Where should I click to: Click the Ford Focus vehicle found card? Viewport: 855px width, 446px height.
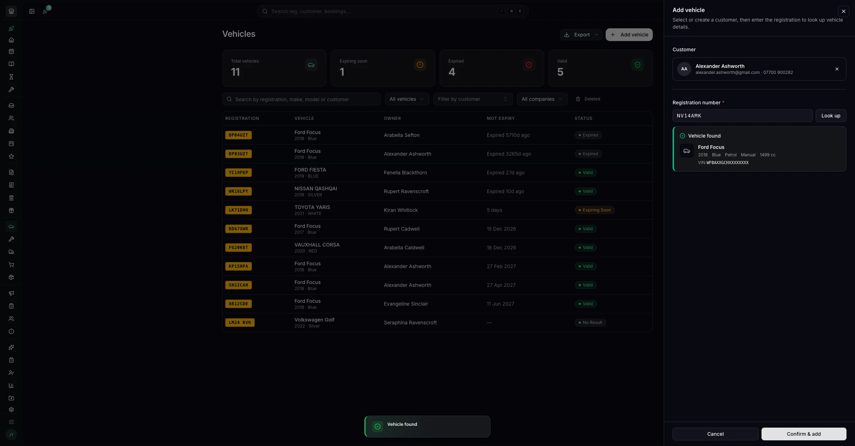click(759, 149)
